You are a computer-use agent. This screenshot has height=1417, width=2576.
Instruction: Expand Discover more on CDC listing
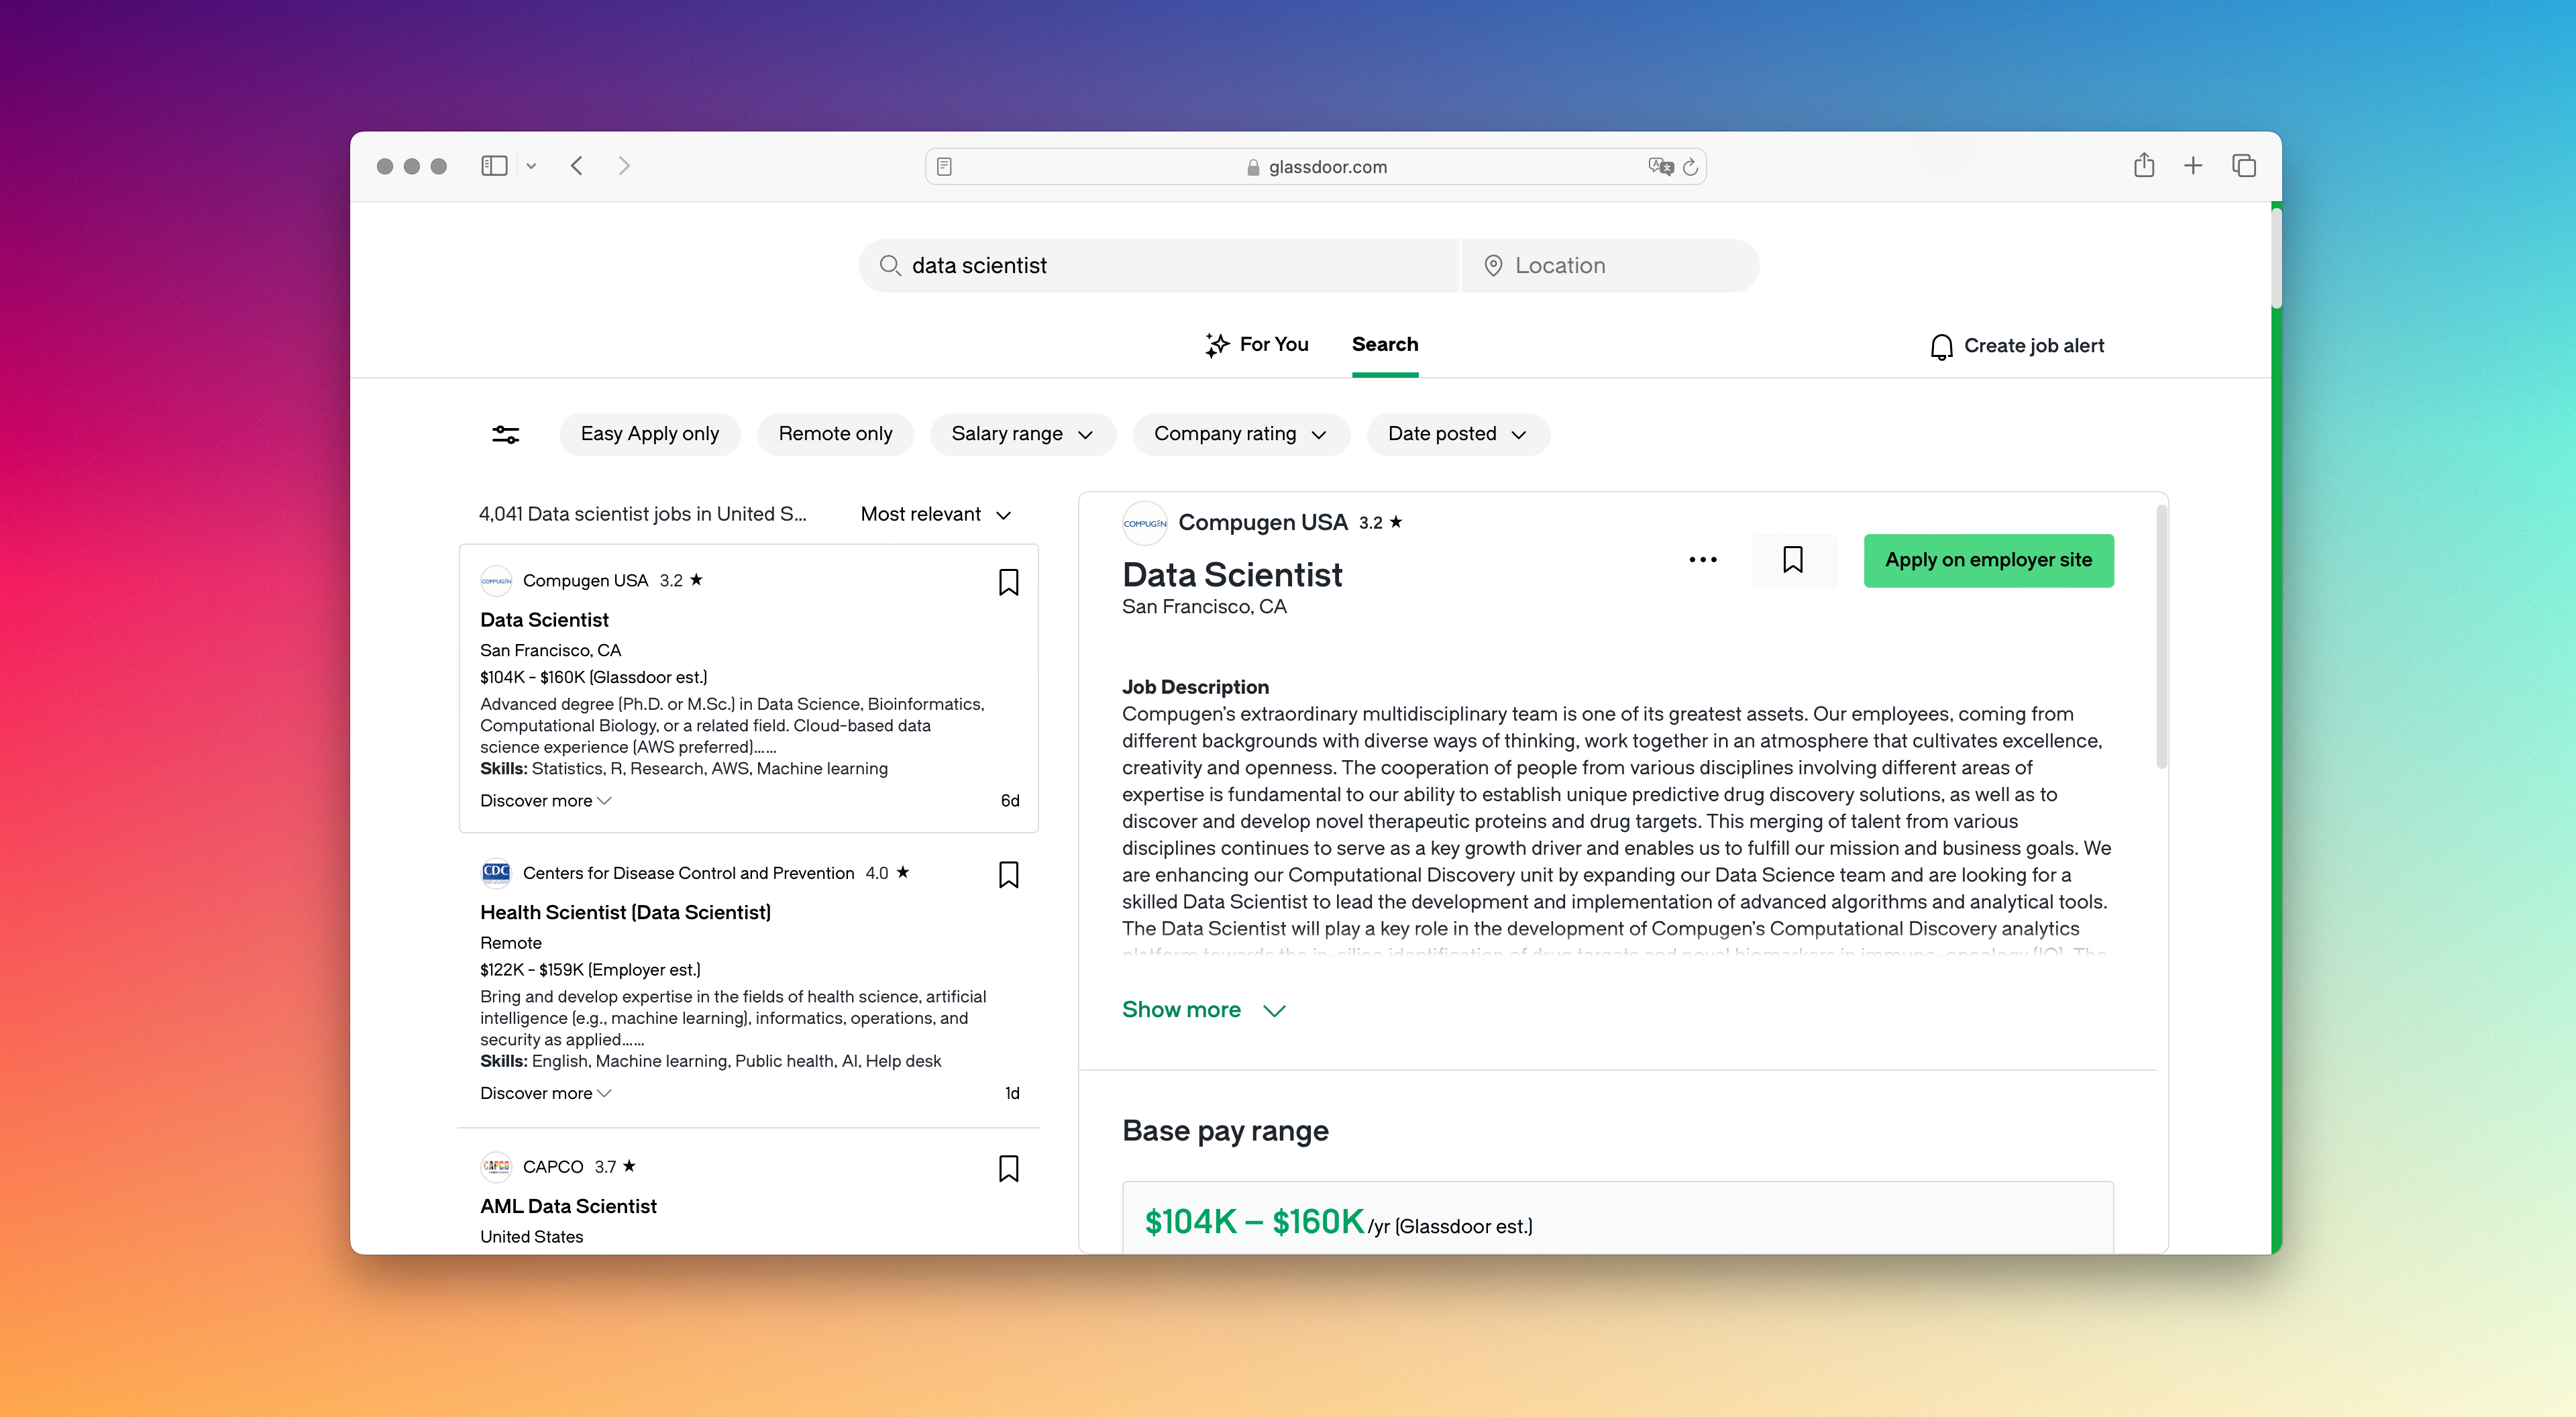[546, 1093]
